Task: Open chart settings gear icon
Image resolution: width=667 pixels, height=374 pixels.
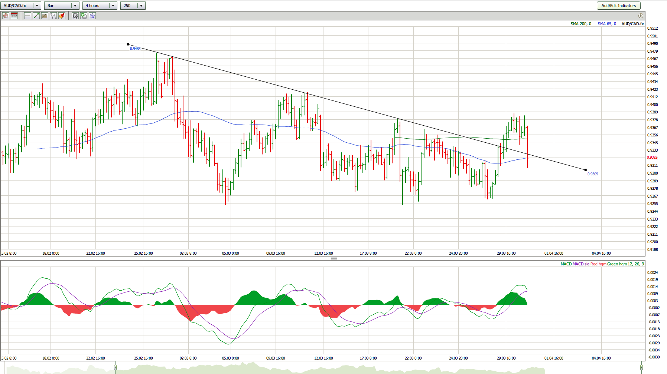Action: click(92, 16)
